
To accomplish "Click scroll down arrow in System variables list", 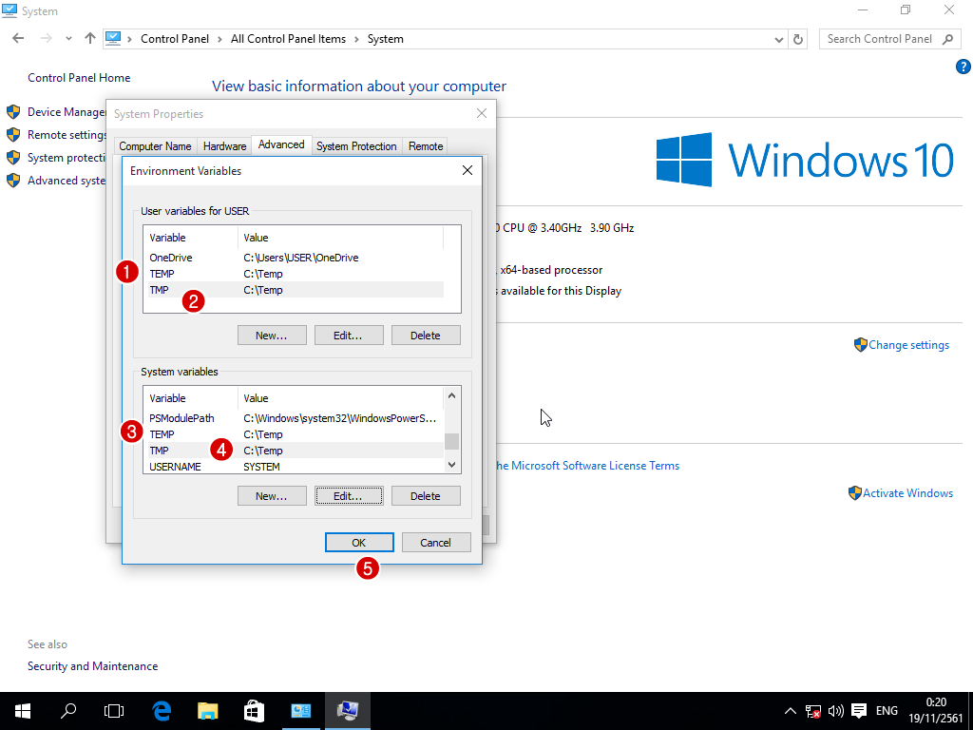I will pyautogui.click(x=451, y=464).
